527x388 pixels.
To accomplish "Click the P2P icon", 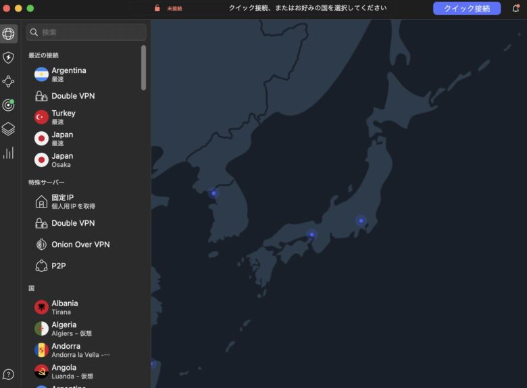I will [41, 266].
